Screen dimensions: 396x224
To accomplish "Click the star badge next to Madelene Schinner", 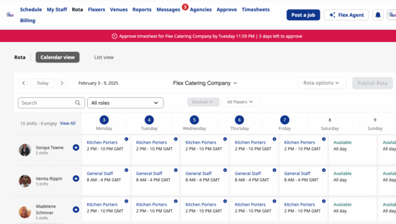I will [76, 210].
